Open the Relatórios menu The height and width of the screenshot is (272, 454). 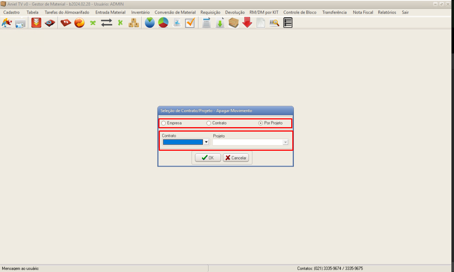coord(387,12)
